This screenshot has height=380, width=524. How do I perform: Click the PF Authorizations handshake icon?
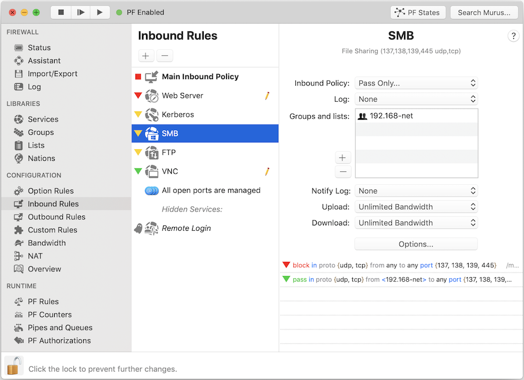19,340
